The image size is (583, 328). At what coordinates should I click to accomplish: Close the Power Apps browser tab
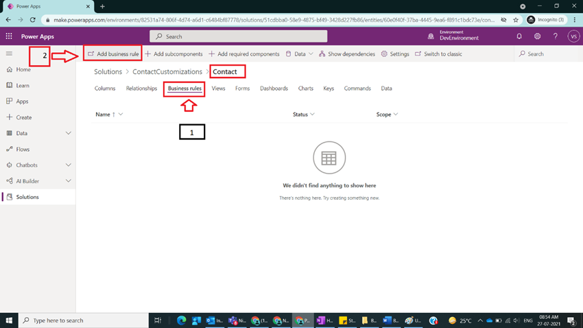[88, 6]
